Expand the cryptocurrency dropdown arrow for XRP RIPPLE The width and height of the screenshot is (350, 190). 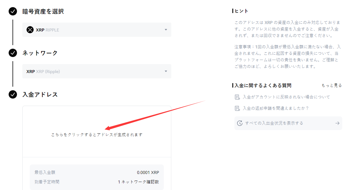coord(166,30)
